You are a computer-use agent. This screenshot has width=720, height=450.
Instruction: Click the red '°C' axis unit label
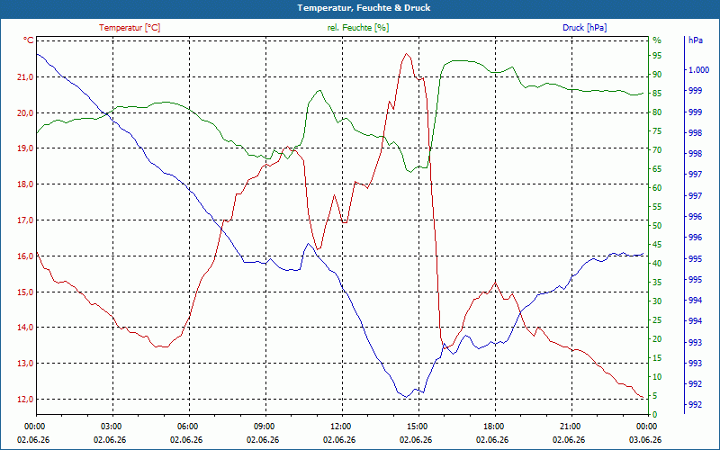29,40
